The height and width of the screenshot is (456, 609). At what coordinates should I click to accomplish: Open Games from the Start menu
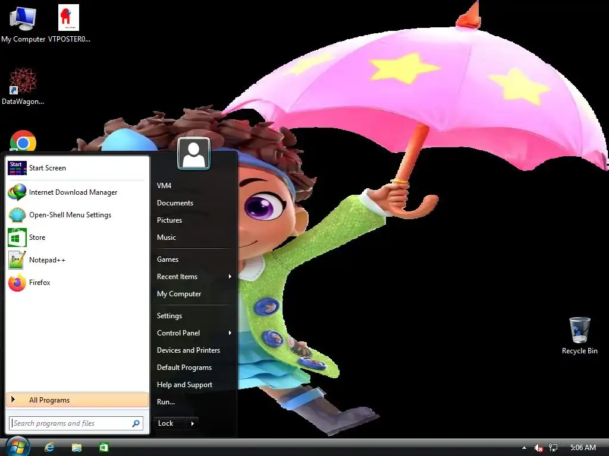point(167,259)
